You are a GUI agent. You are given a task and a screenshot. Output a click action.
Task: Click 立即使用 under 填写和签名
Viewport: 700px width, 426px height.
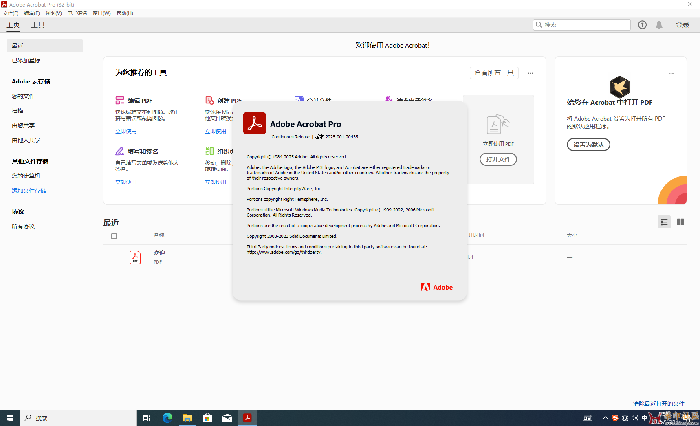[x=126, y=182]
